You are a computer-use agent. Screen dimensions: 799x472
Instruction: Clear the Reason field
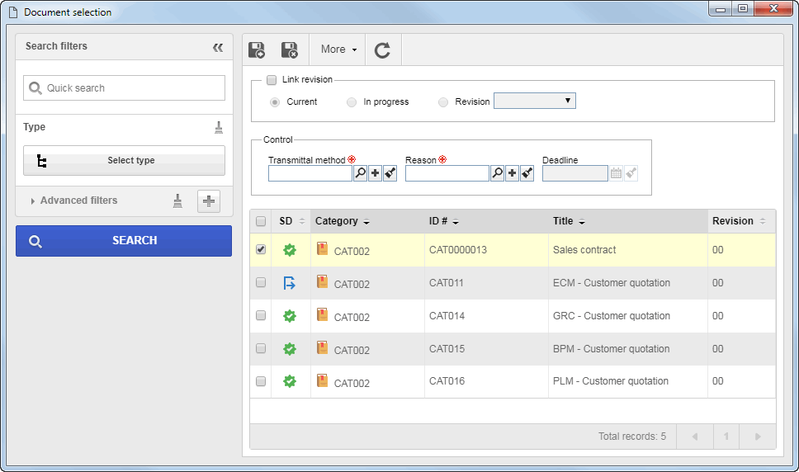click(527, 173)
